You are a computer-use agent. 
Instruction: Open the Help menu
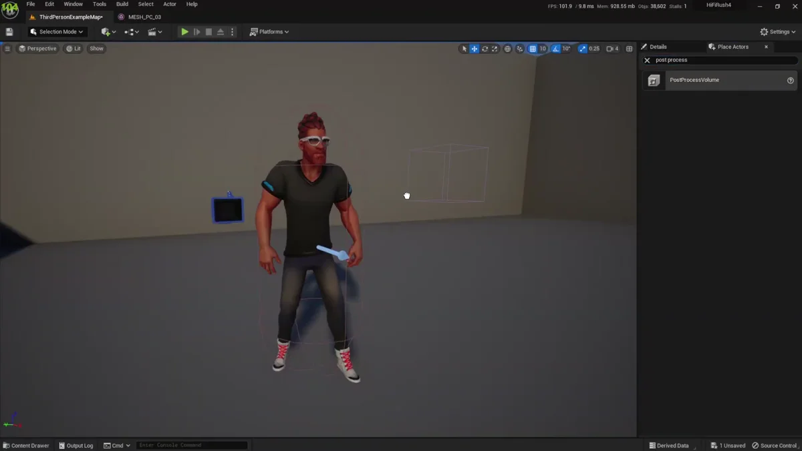click(192, 4)
